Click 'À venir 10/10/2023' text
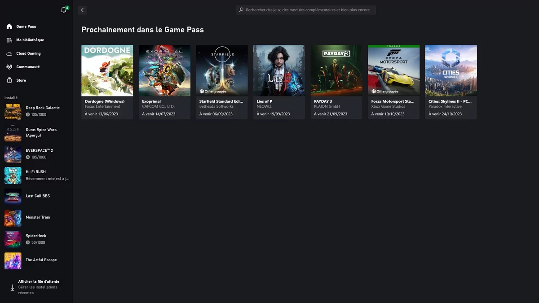 tap(388, 114)
